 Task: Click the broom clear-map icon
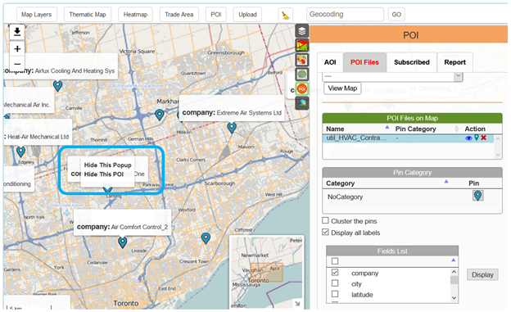tap(286, 15)
